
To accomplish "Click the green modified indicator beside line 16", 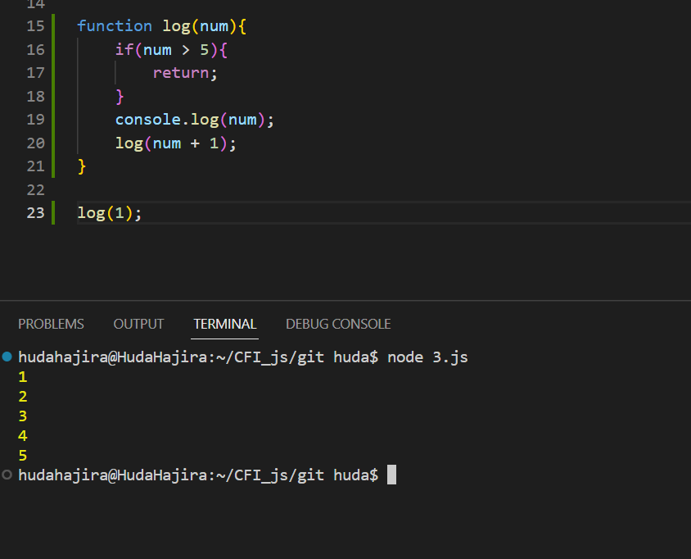I will pos(52,49).
